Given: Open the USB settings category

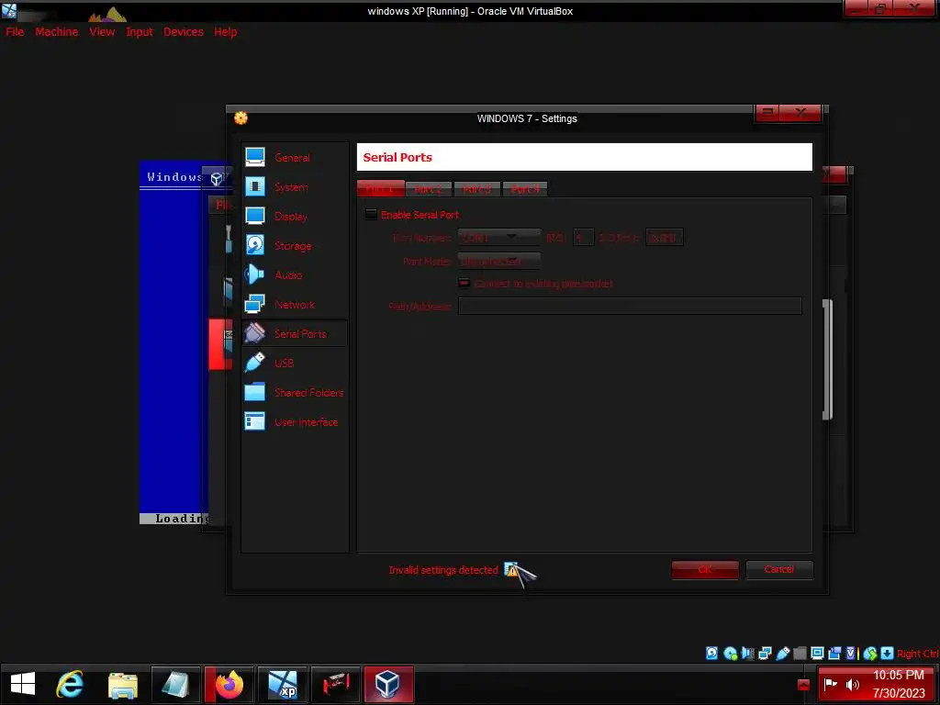Looking at the screenshot, I should pos(294,363).
